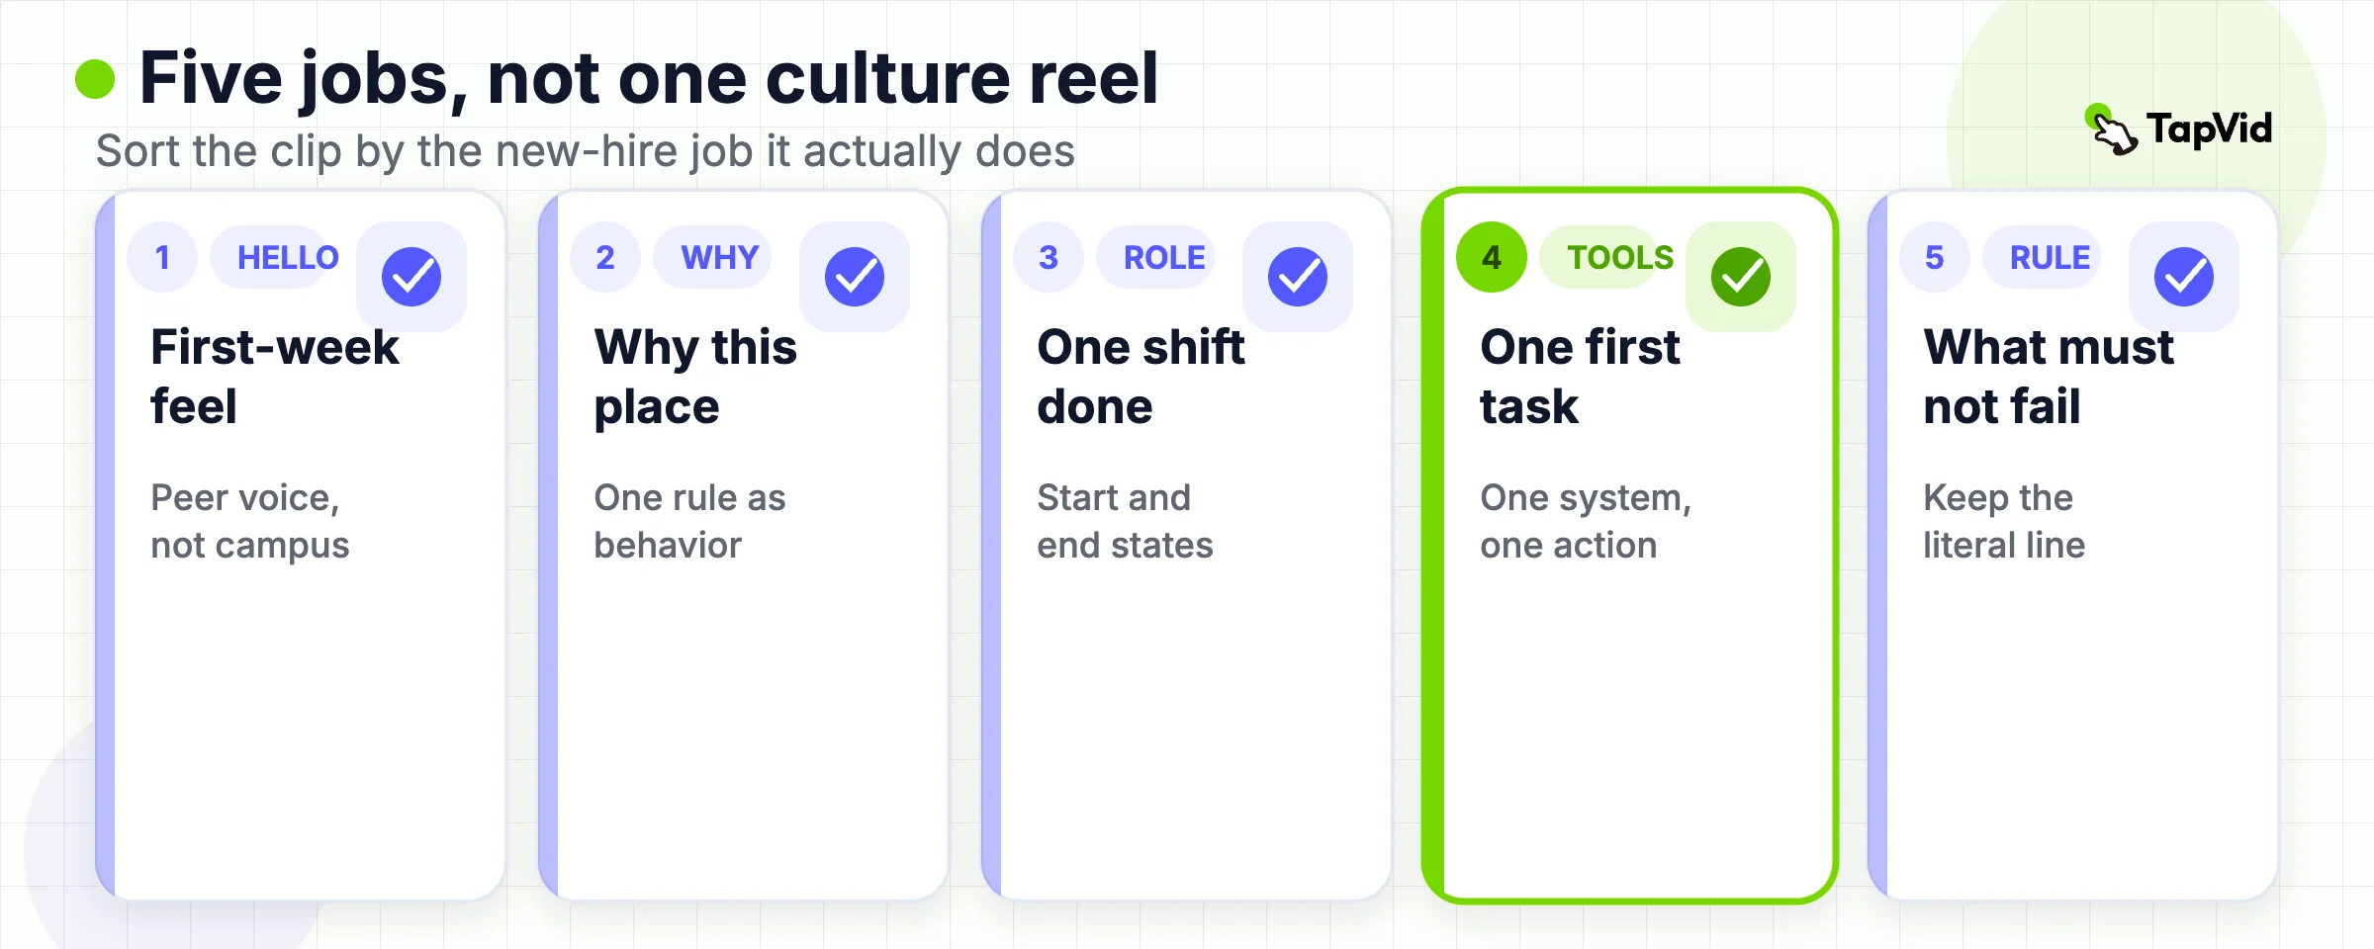Image resolution: width=2374 pixels, height=949 pixels.
Task: Click the "One rule as behavior" description
Action: (689, 521)
